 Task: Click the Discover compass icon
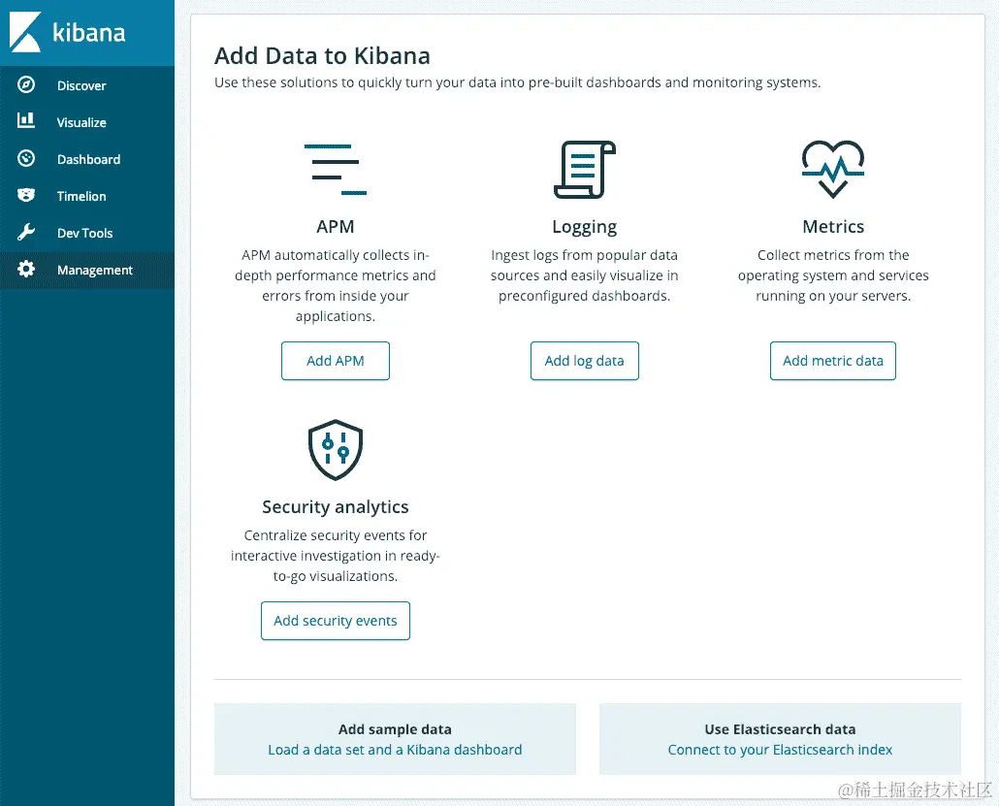click(x=26, y=84)
